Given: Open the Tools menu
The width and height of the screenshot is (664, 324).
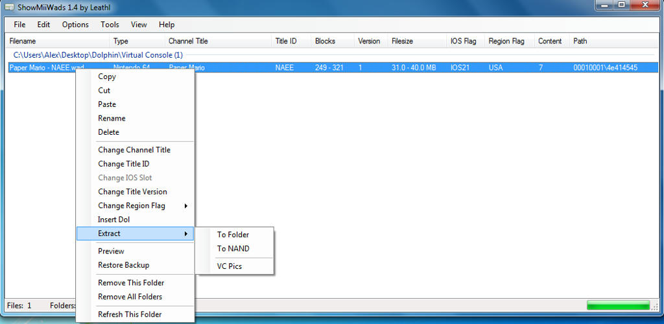Looking at the screenshot, I should (x=110, y=25).
